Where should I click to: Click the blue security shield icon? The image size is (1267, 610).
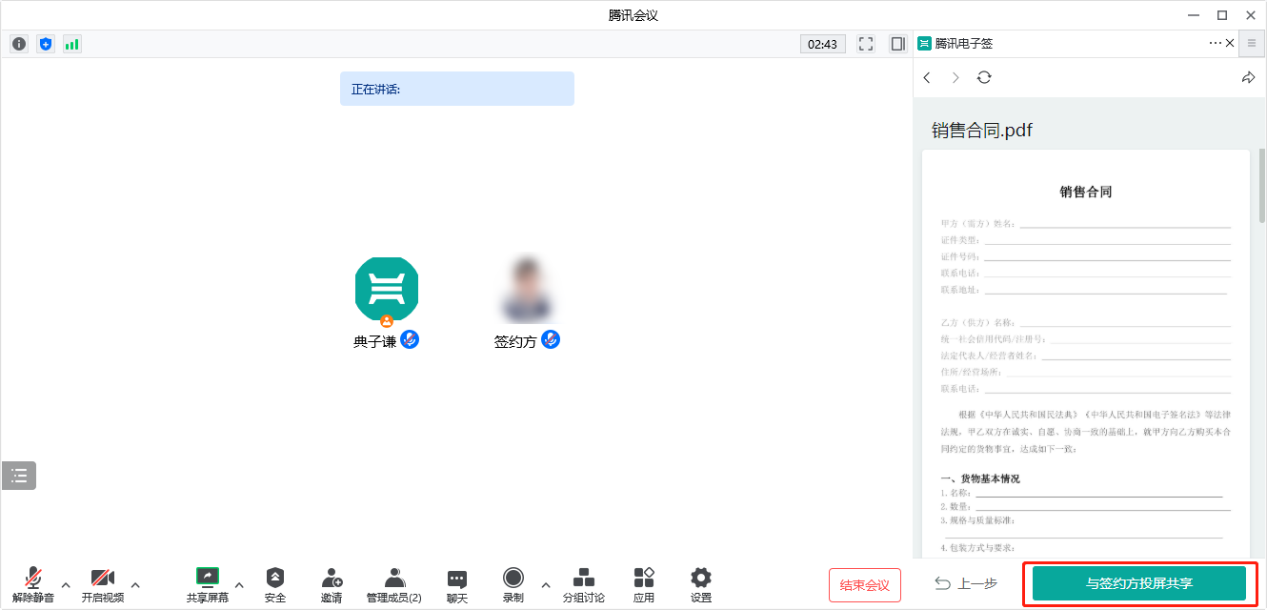[46, 44]
